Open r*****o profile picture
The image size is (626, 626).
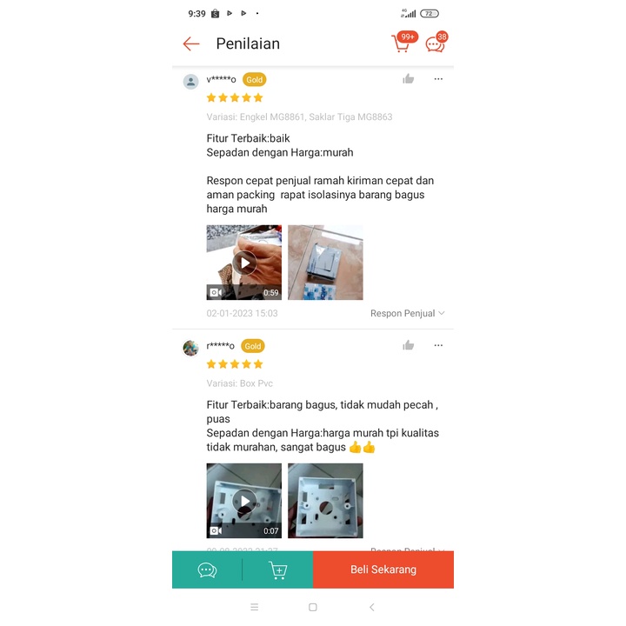(x=190, y=348)
